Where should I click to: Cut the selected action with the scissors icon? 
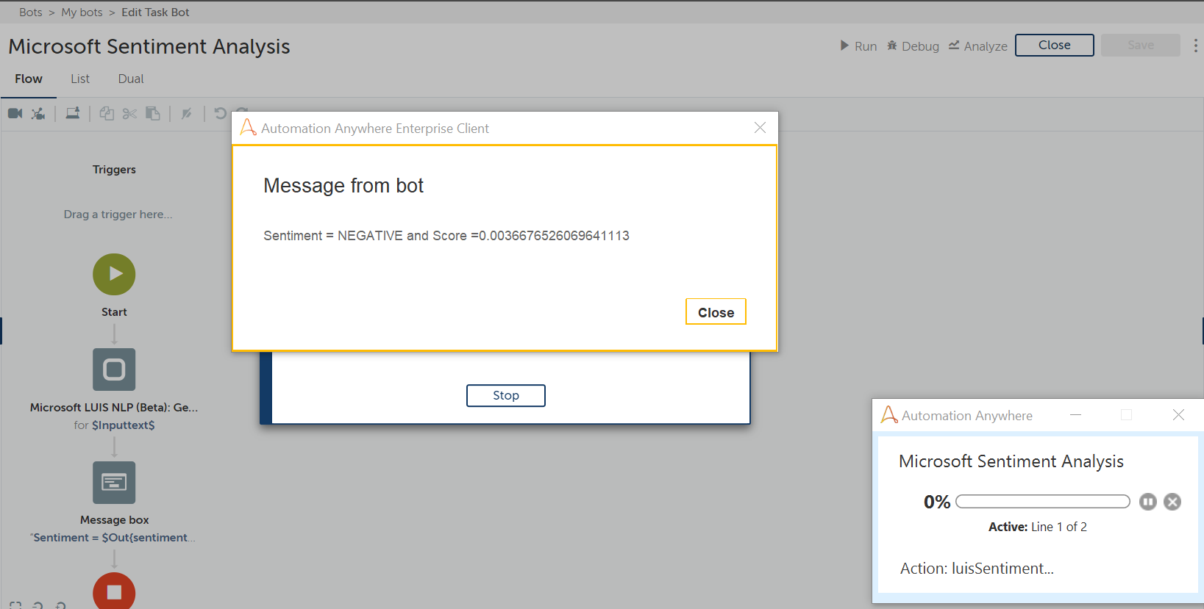coord(129,113)
